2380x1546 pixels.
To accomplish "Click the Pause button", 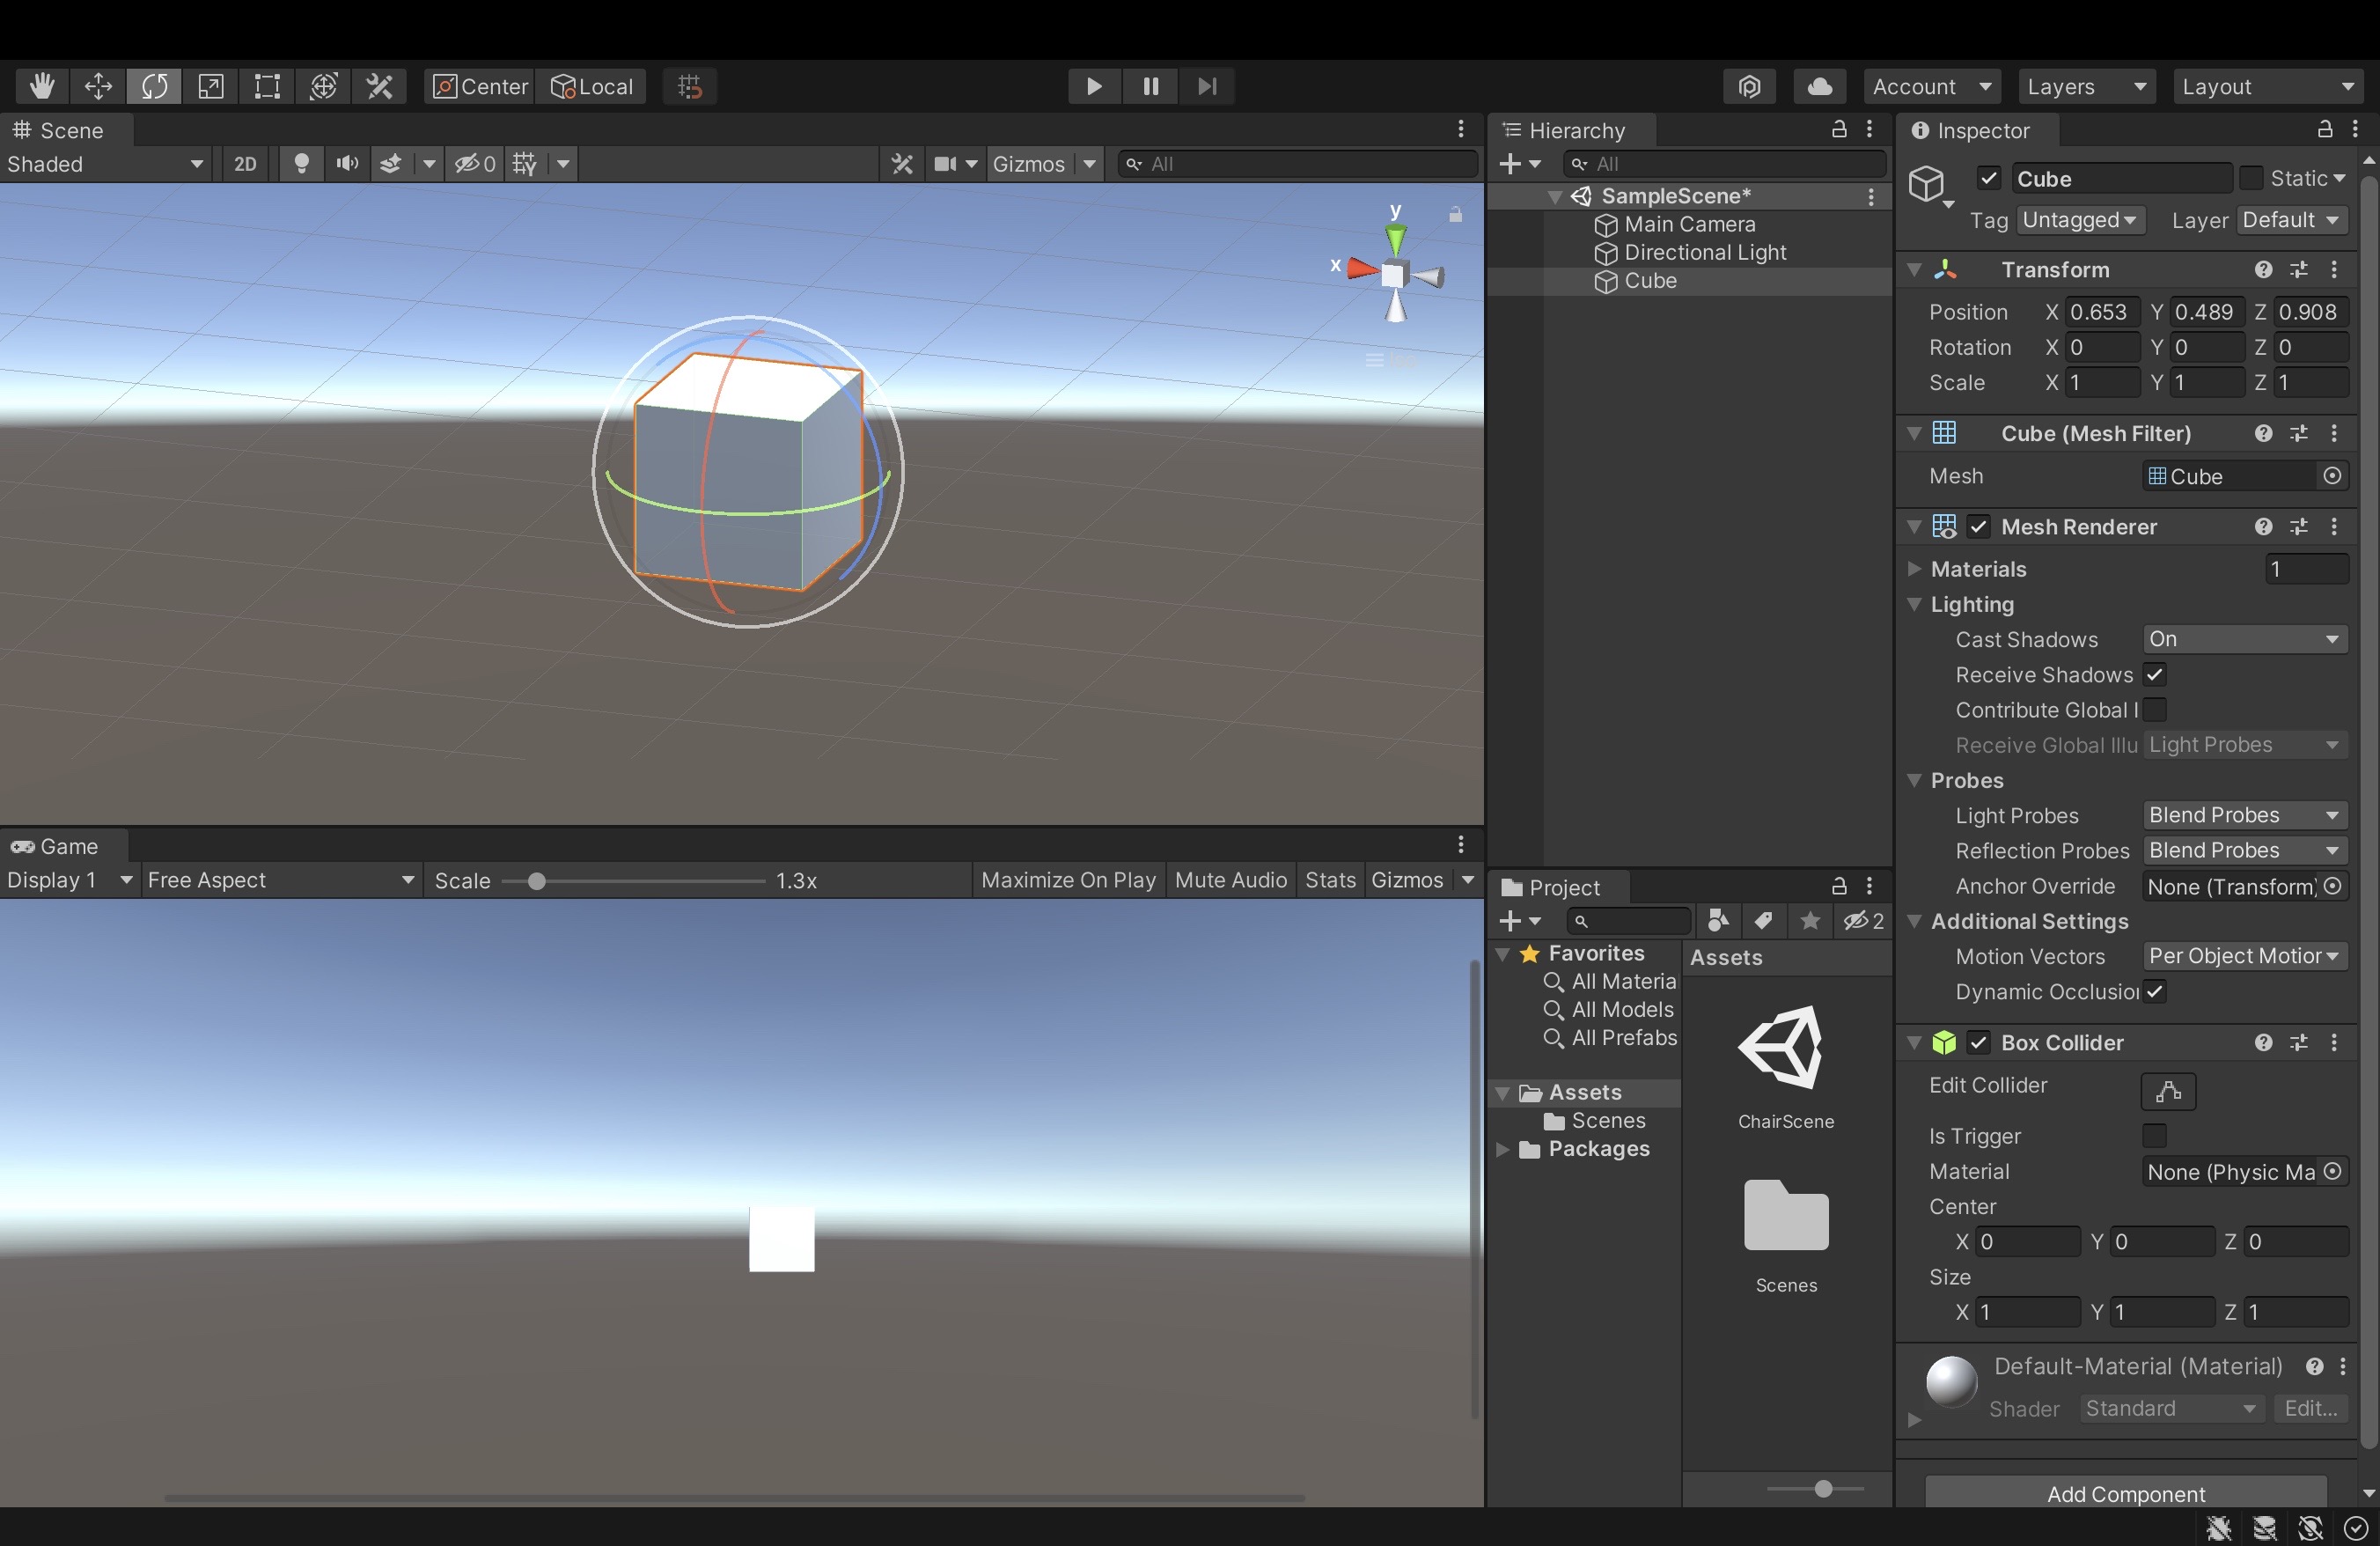I will [1150, 86].
